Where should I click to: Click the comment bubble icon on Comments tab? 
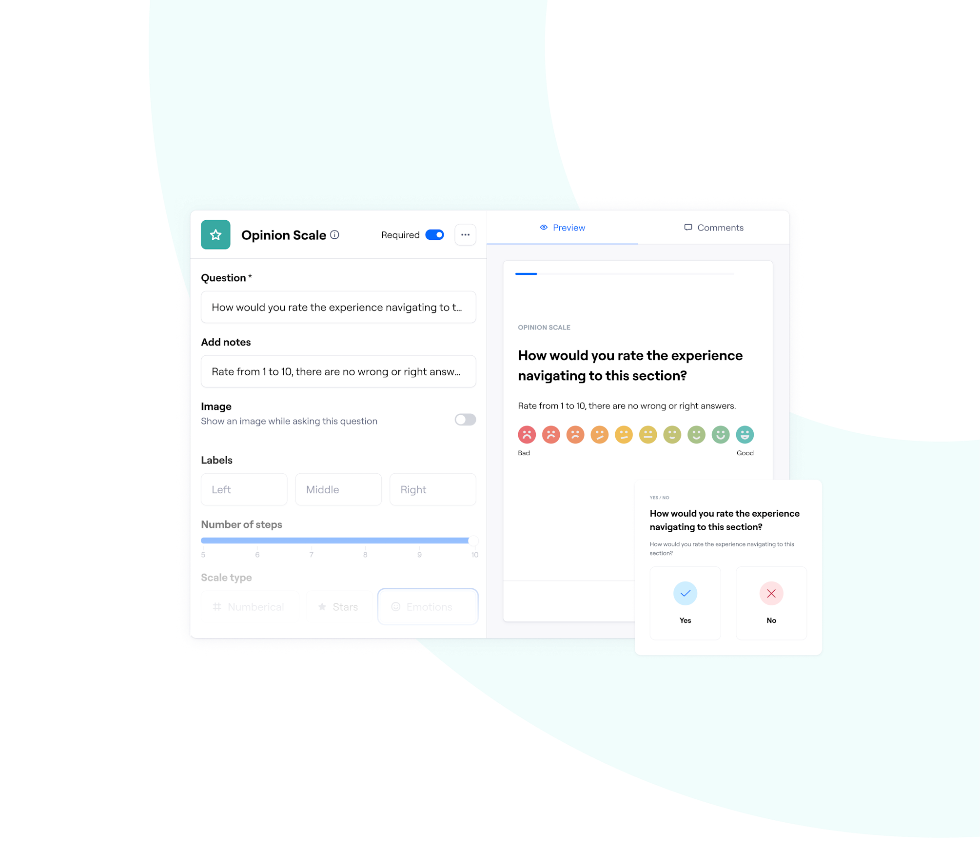(687, 227)
